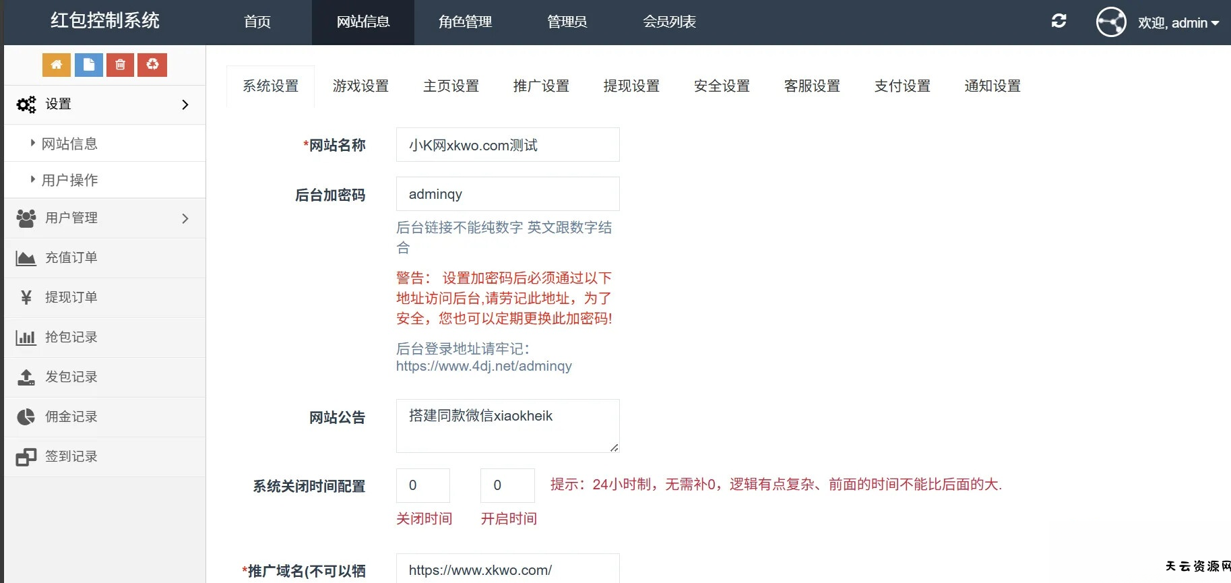Viewport: 1231px width, 583px height.
Task: Click the 网站名称 input field
Action: (507, 145)
